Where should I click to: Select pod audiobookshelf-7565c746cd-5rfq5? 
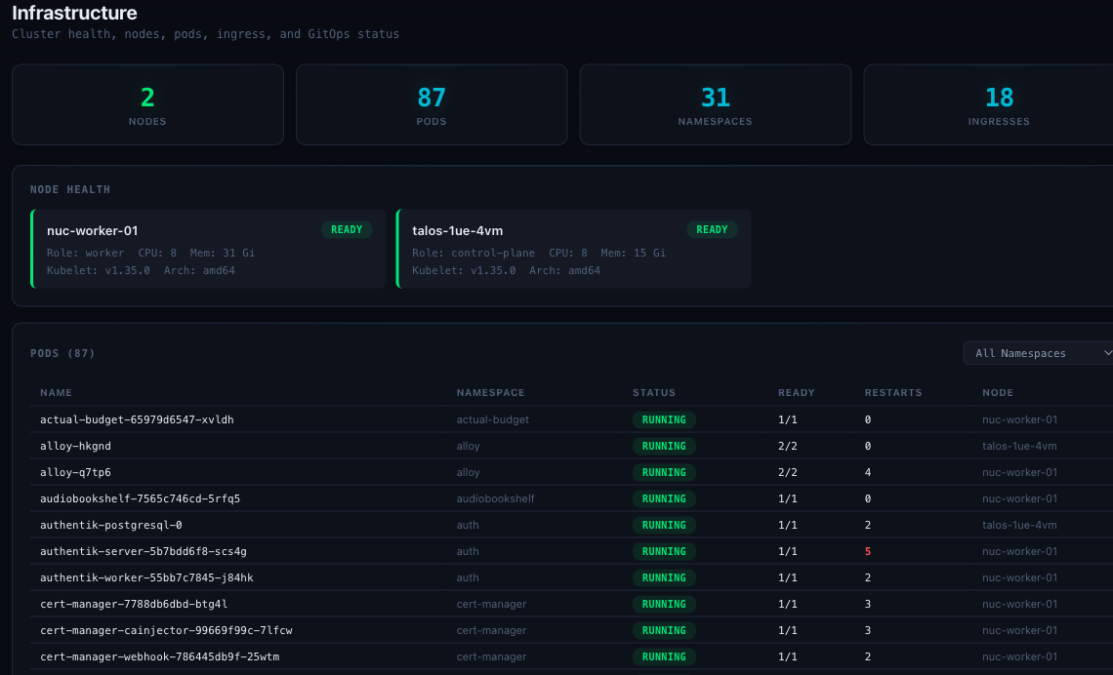coord(140,498)
